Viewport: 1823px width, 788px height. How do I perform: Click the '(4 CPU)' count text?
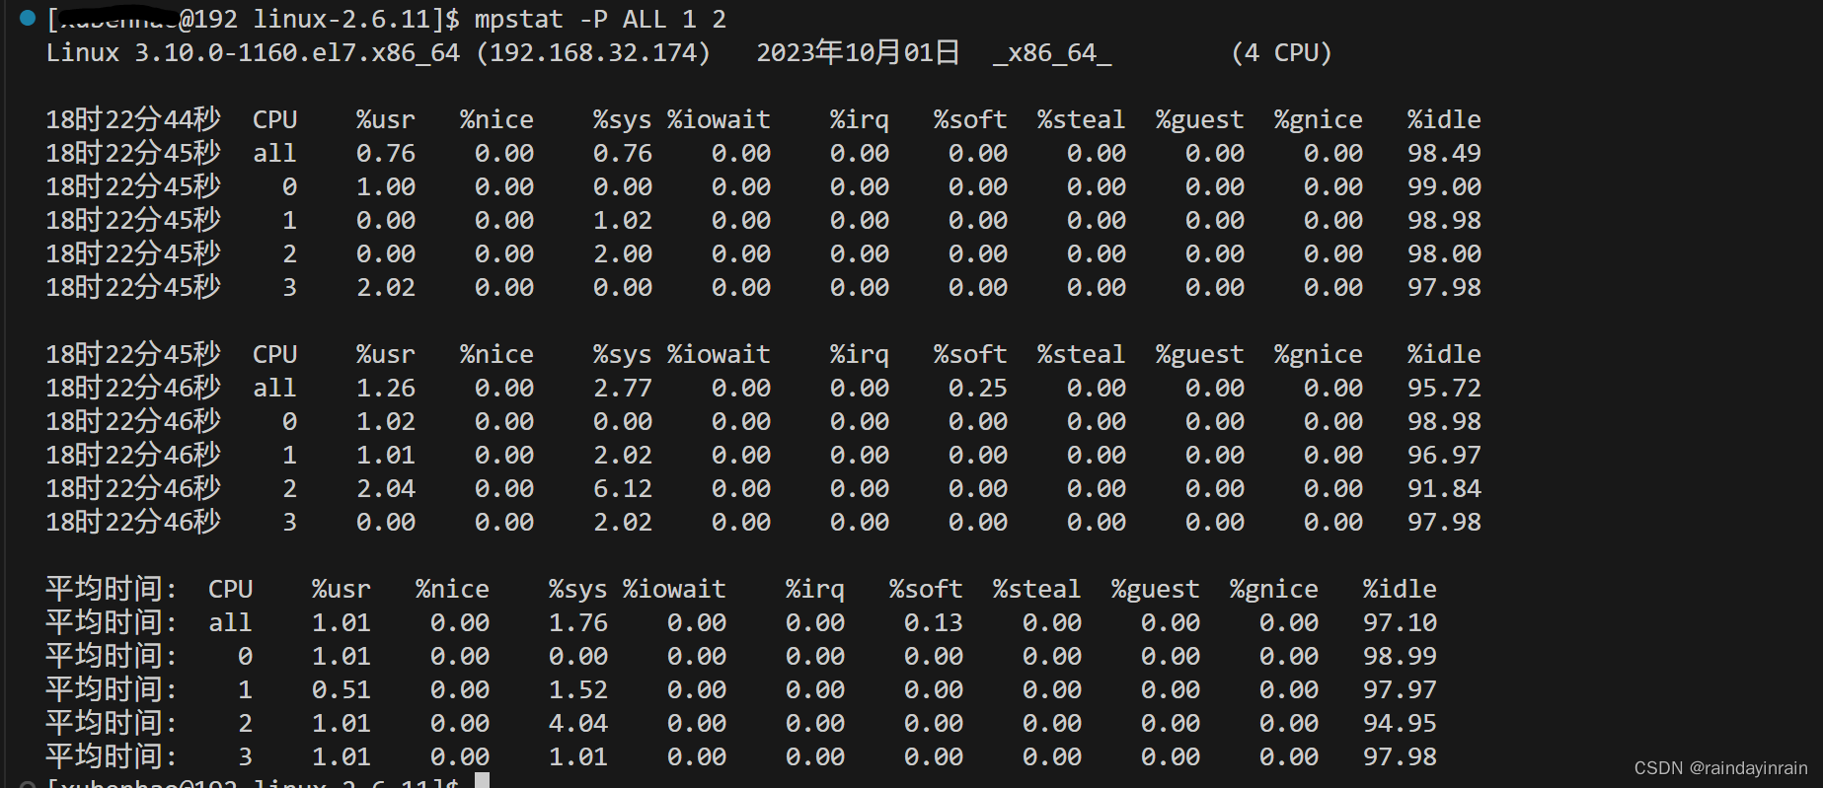tap(1281, 52)
